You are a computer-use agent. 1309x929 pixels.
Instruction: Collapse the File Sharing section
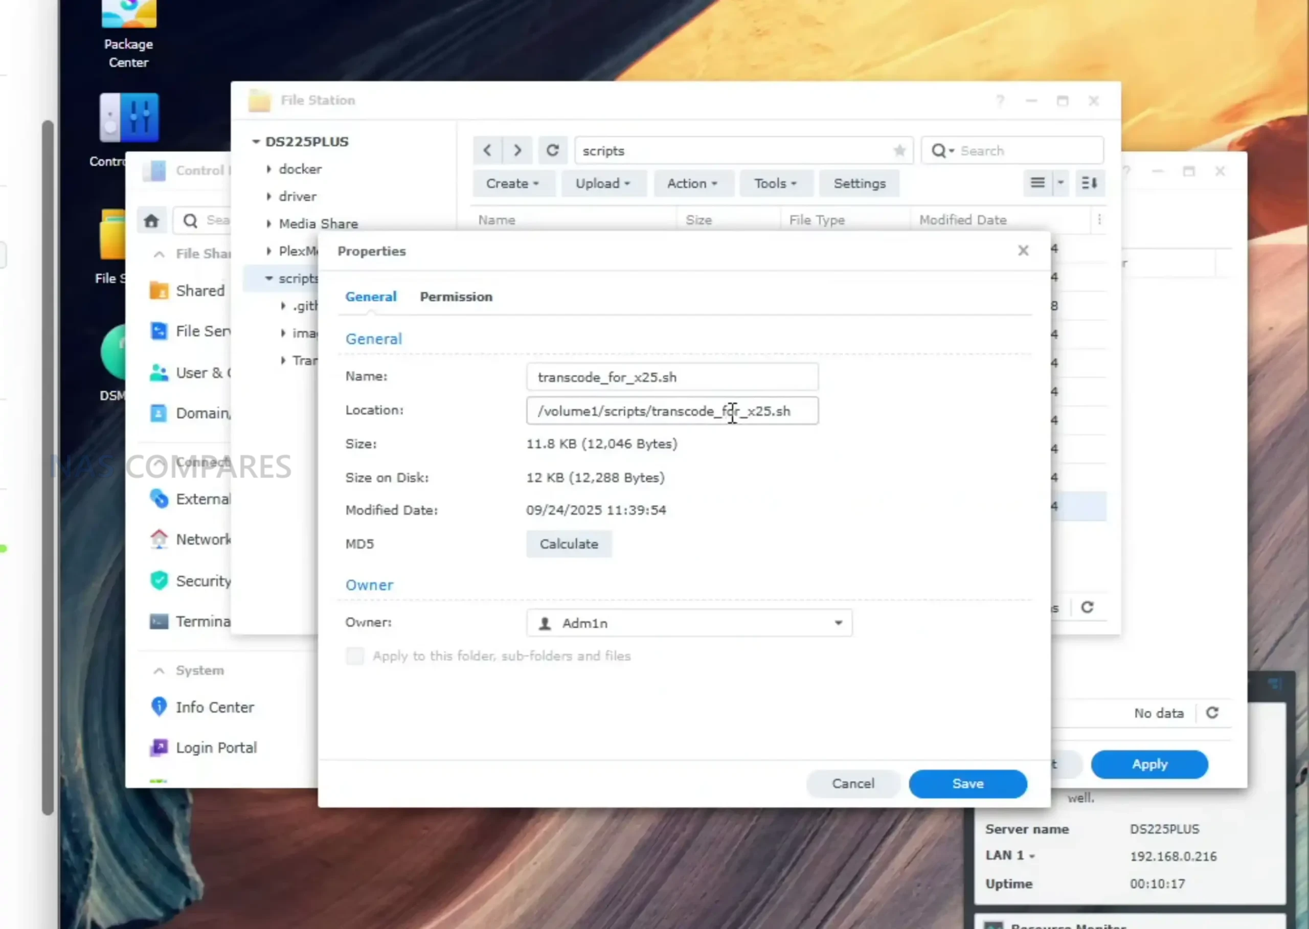click(159, 254)
